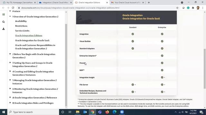
Task: Open the Oracle Integration Editions sidebar link
Action: click(29, 35)
